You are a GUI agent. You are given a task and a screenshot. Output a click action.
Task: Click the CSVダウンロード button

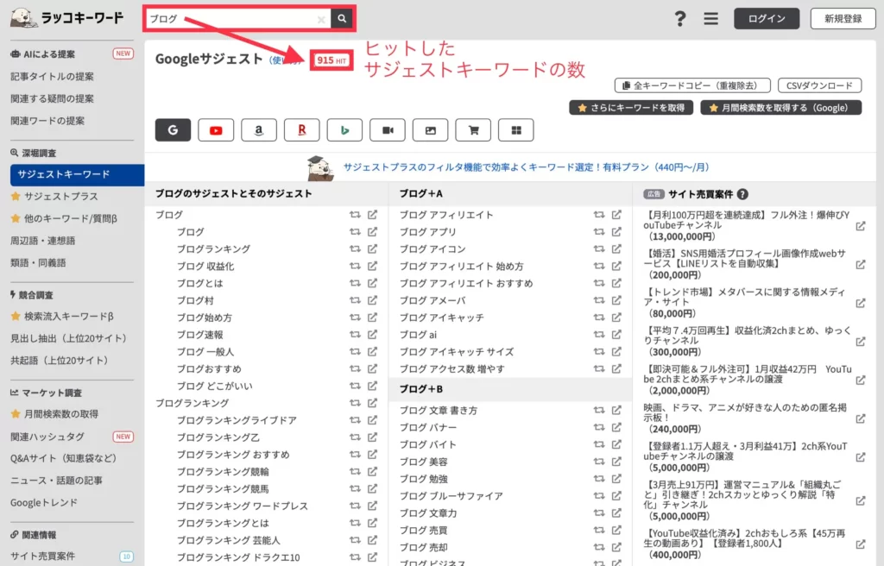pyautogui.click(x=820, y=85)
